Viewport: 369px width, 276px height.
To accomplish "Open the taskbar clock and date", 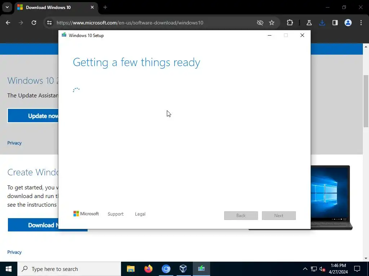I will coord(338,269).
